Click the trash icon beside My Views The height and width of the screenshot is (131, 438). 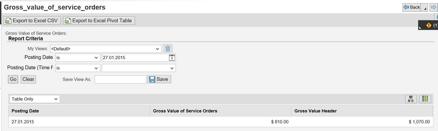[x=168, y=49]
